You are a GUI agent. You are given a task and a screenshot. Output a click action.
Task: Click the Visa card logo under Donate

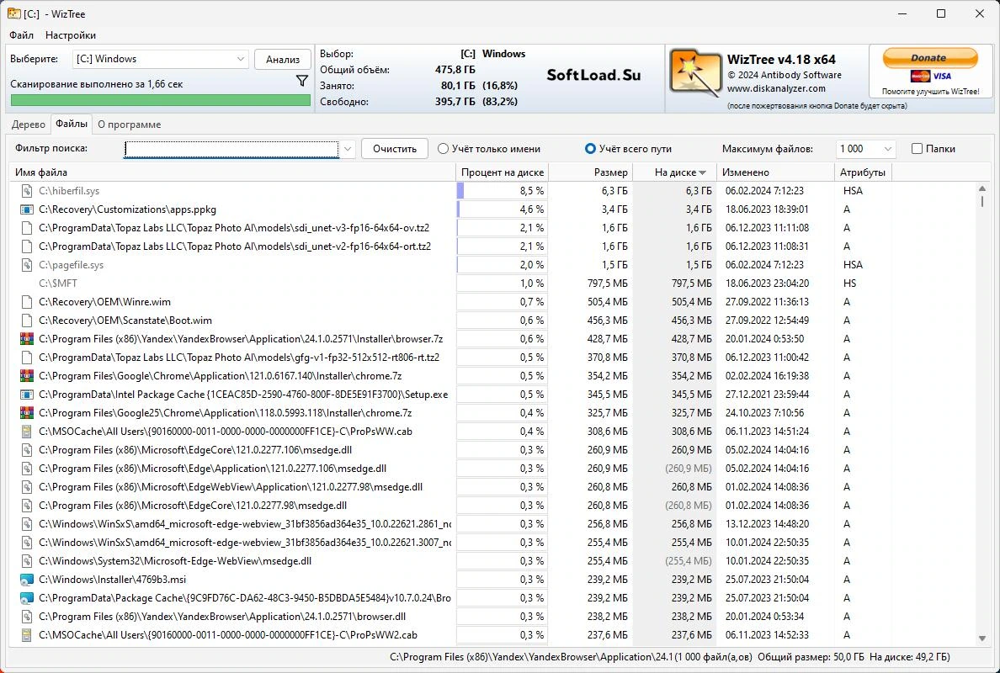[x=943, y=77]
